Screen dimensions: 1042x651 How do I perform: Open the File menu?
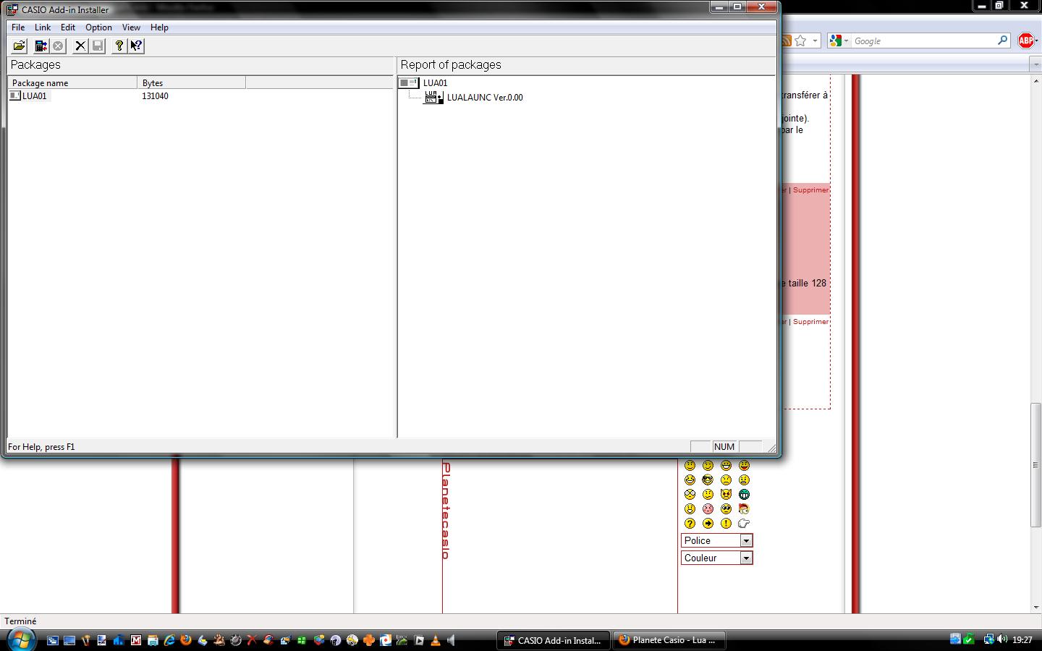pyautogui.click(x=18, y=27)
